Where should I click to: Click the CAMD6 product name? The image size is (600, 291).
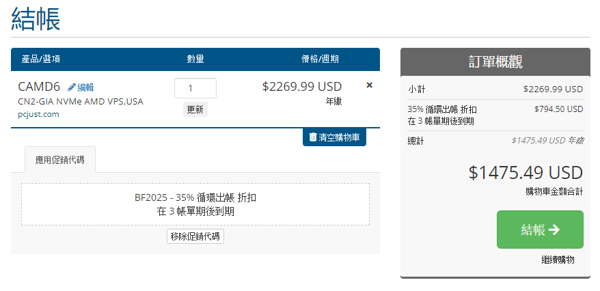39,87
